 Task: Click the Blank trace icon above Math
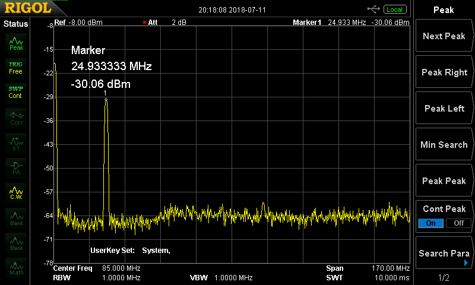(16, 243)
